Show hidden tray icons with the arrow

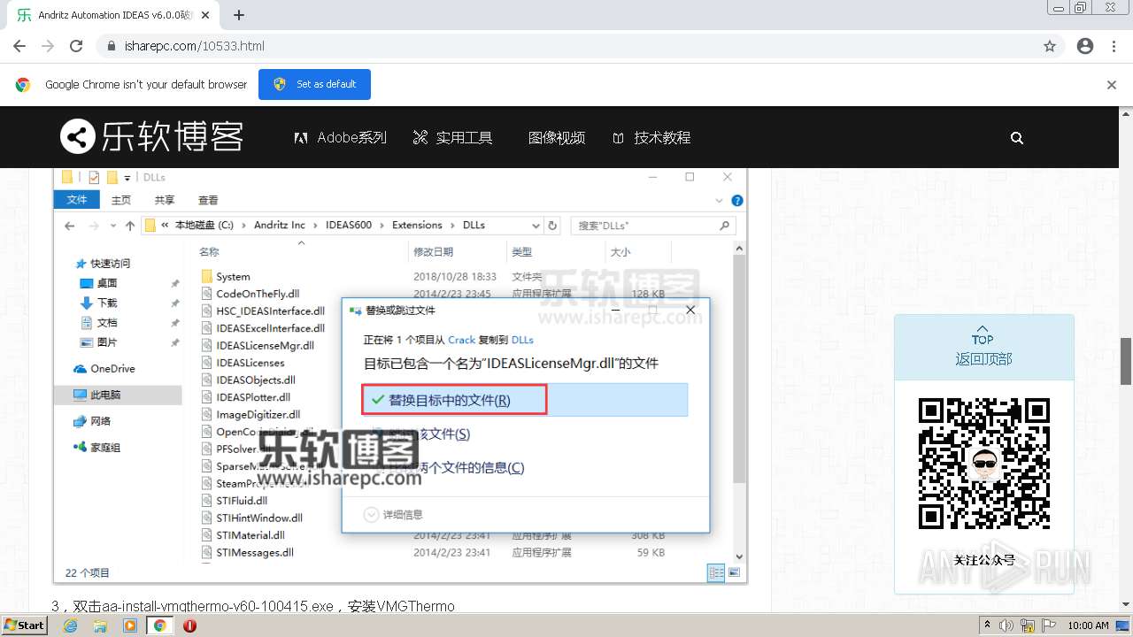pos(988,625)
